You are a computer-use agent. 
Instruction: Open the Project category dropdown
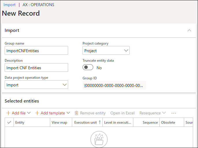126,51
